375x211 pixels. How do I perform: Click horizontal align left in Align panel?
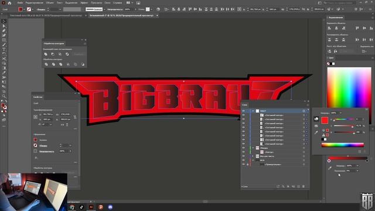tap(329, 28)
